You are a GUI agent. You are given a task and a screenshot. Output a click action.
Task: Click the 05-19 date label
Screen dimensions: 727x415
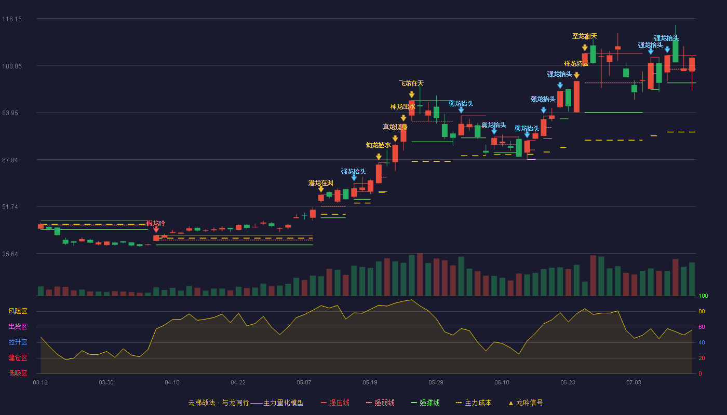tap(370, 382)
